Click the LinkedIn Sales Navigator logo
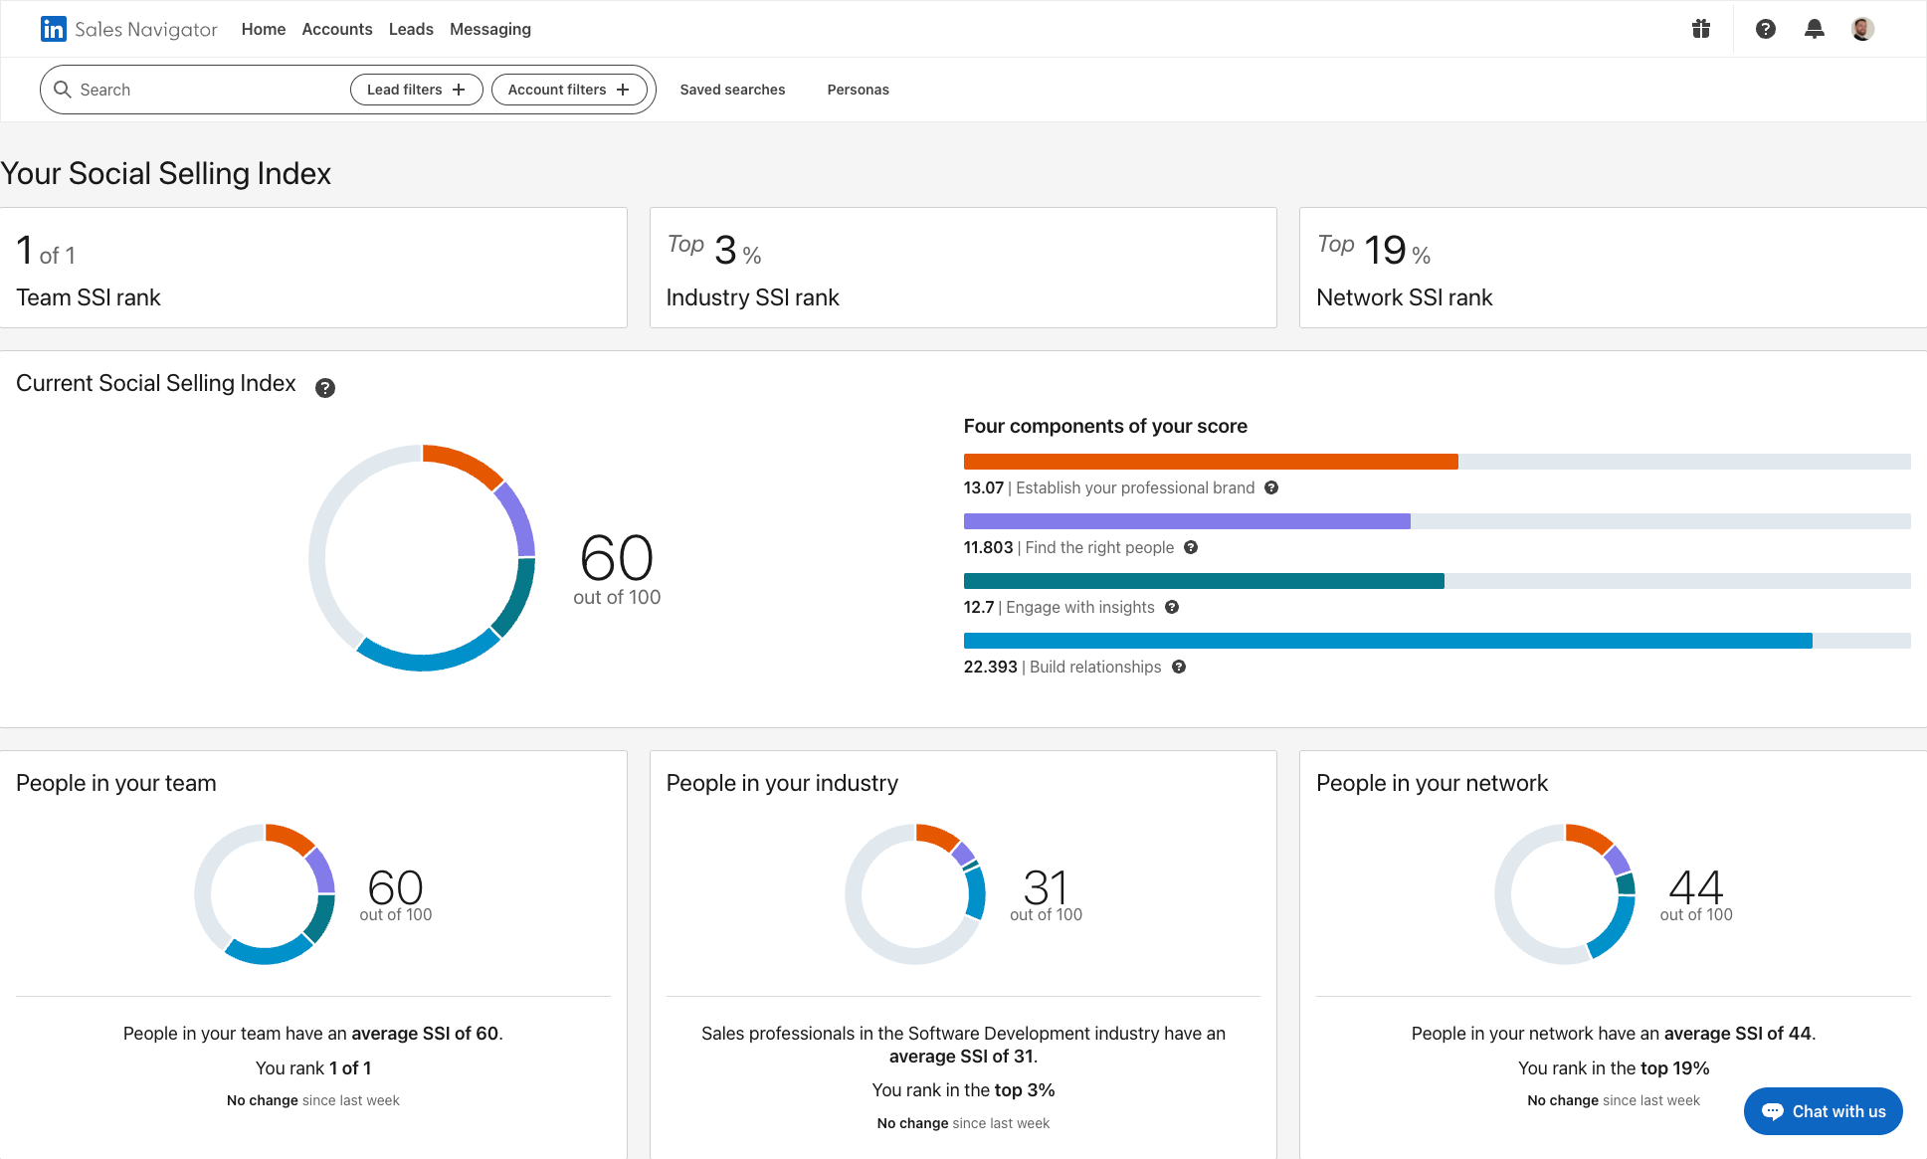Image resolution: width=1927 pixels, height=1159 pixels. (x=129, y=29)
